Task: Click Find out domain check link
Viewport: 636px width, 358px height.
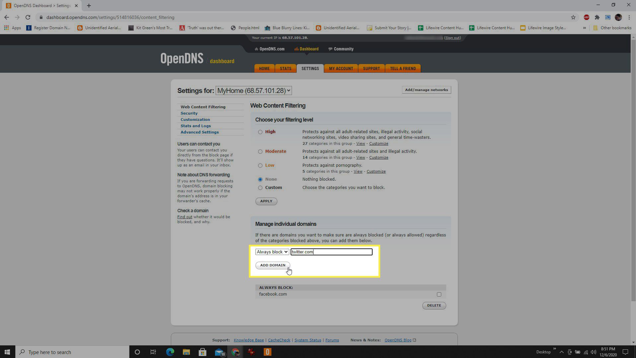Action: point(185,217)
